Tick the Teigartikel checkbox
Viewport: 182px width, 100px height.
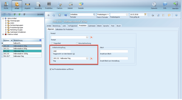(x=52, y=43)
